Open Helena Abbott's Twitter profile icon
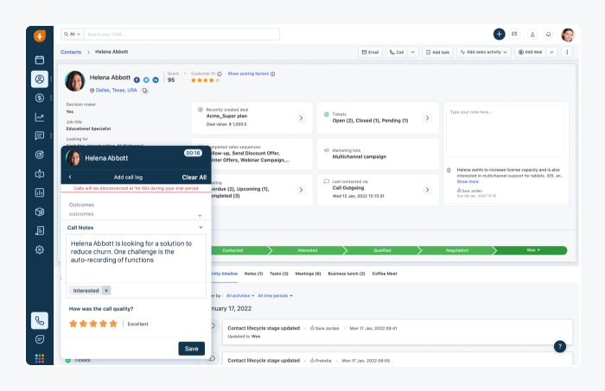Viewport: 605px width, 391px height. pyautogui.click(x=146, y=79)
